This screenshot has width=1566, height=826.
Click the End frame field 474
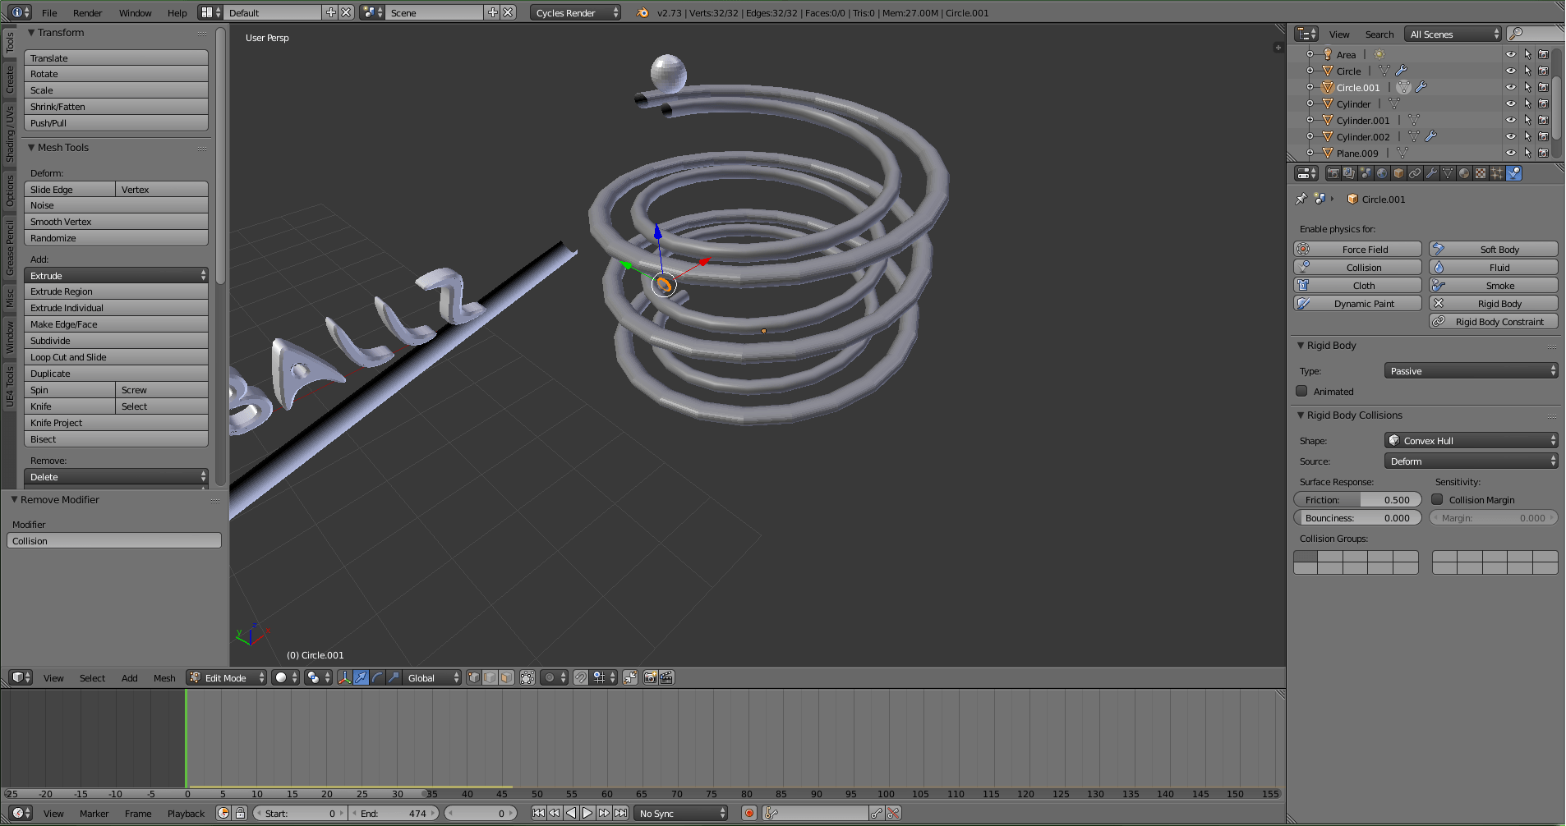click(394, 813)
